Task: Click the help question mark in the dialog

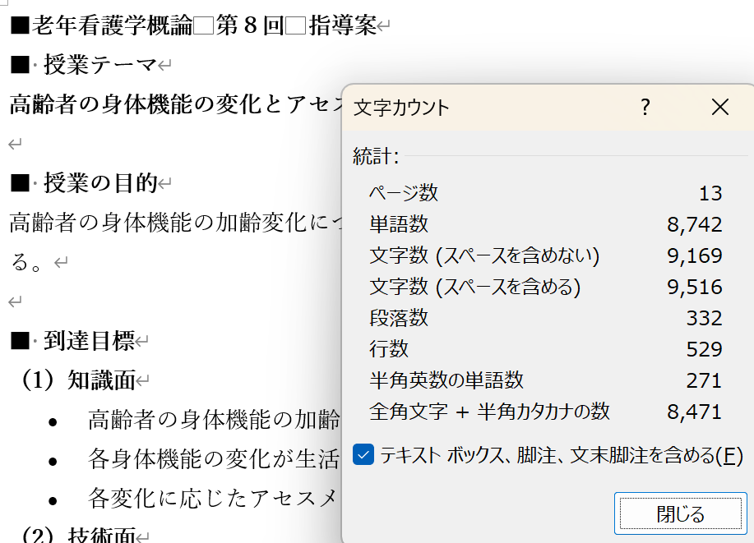Action: point(645,107)
